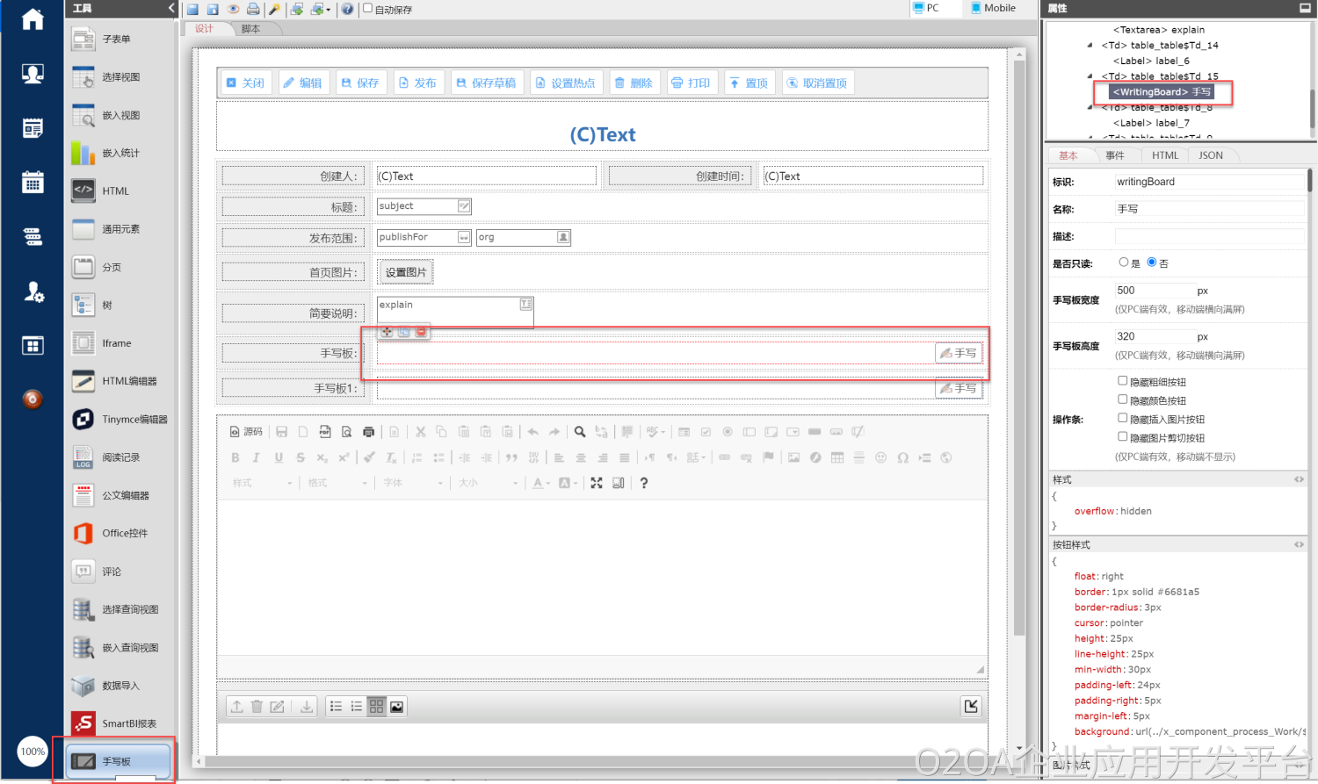Select the 是 radio for 是否只读
Screen dimensions: 1318x784
[x=1123, y=263]
